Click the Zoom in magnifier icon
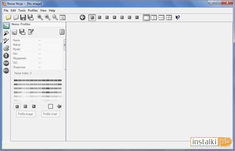Screen dimensions: 235x151 [40, 17]
